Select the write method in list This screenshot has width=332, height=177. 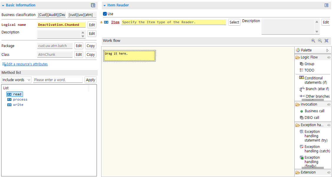18,105
